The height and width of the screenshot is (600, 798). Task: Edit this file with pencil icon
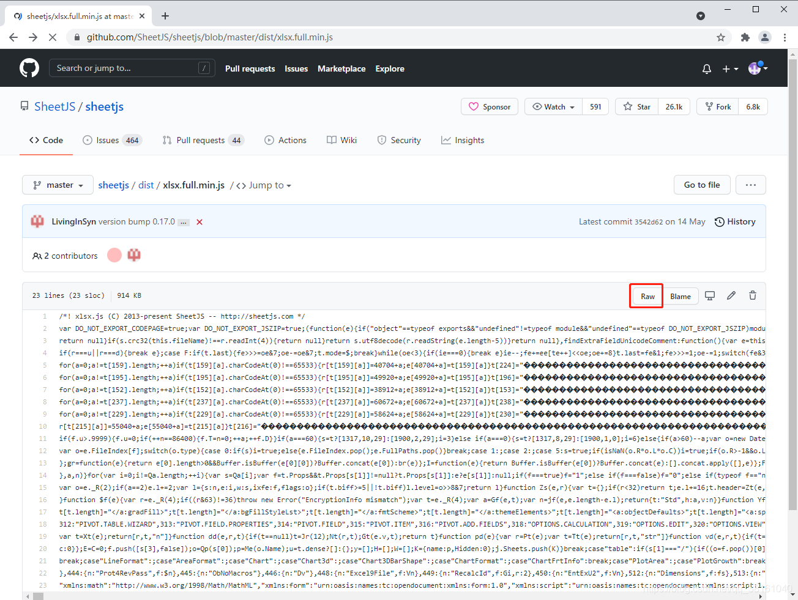pos(731,295)
